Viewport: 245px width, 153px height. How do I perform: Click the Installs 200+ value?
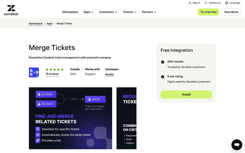tap(73, 74)
